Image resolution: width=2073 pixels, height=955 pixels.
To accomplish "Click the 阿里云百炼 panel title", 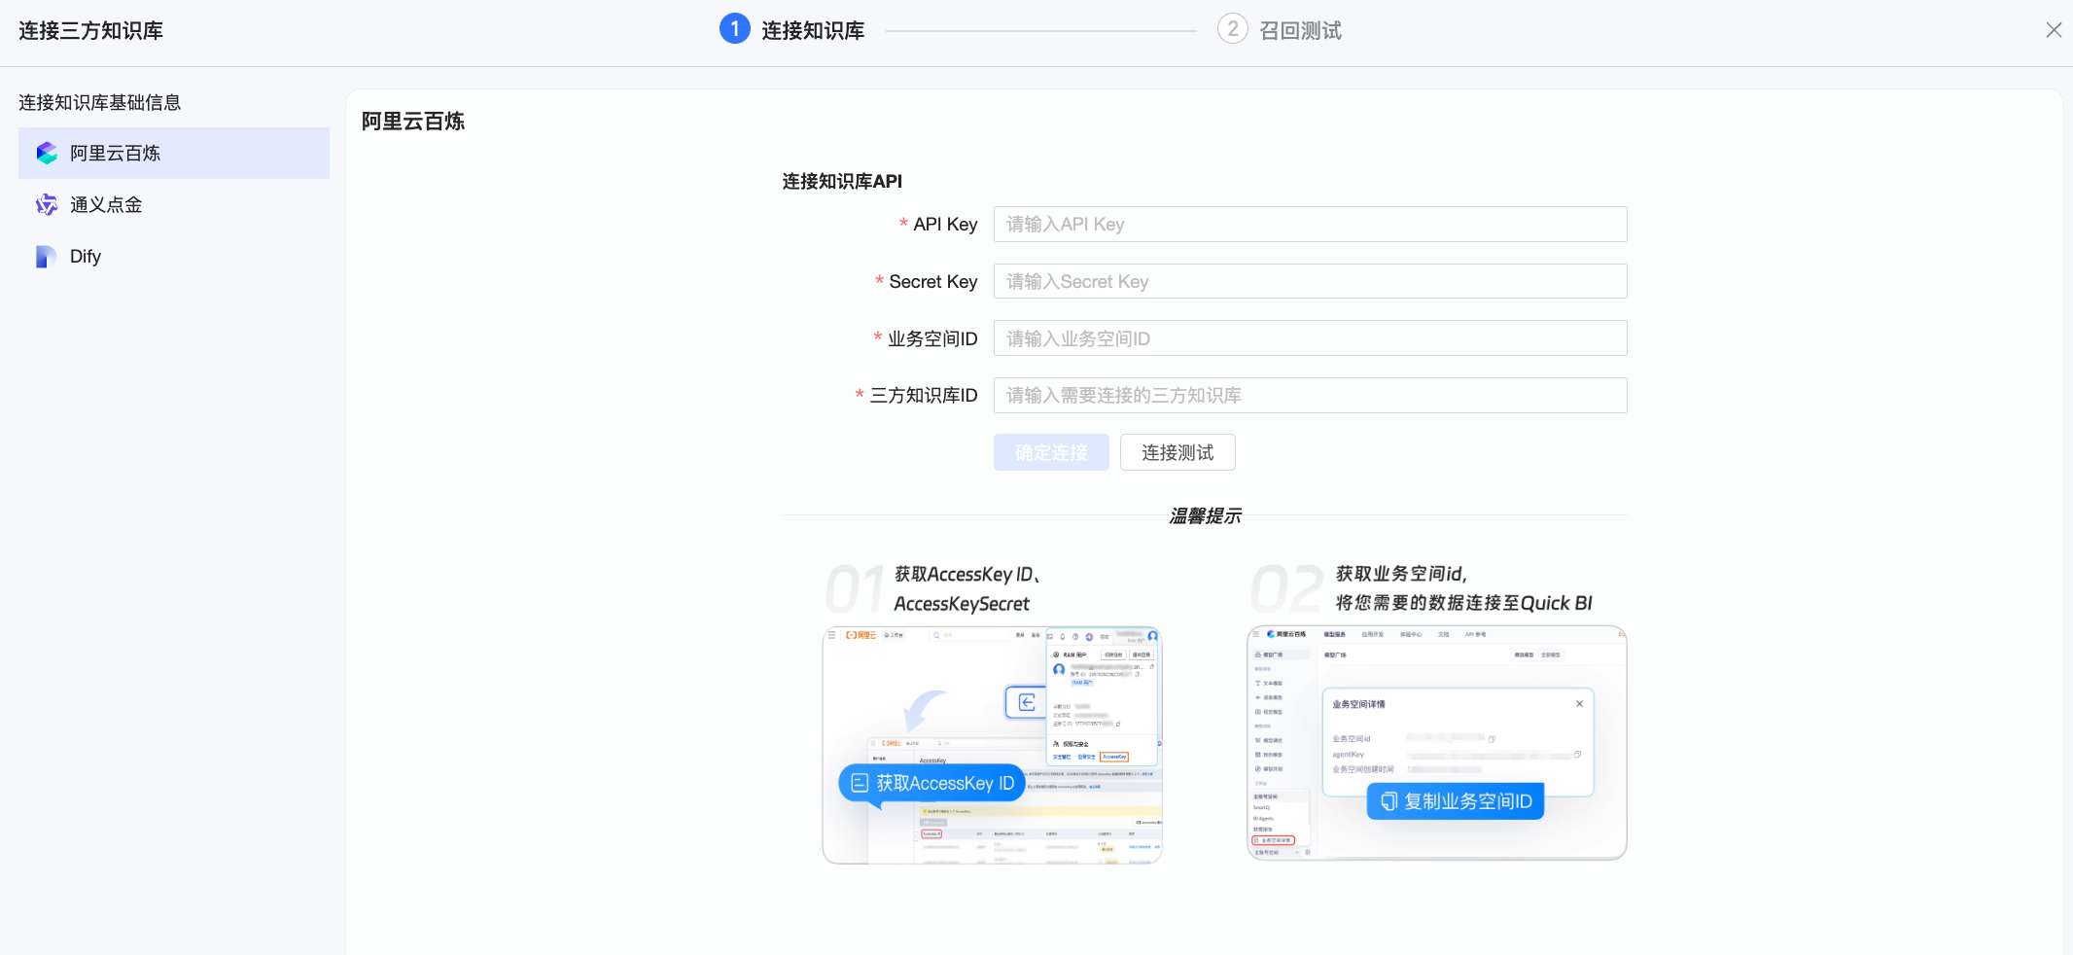I will pyautogui.click(x=413, y=122).
